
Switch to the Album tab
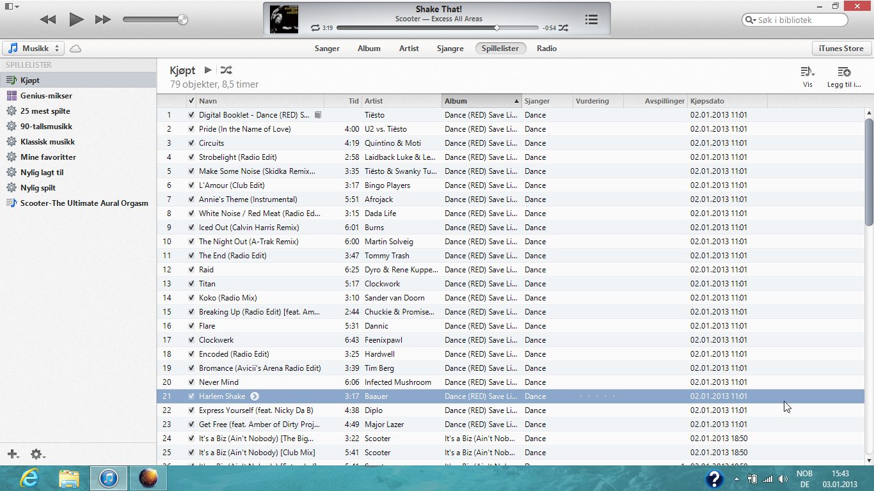pos(369,49)
